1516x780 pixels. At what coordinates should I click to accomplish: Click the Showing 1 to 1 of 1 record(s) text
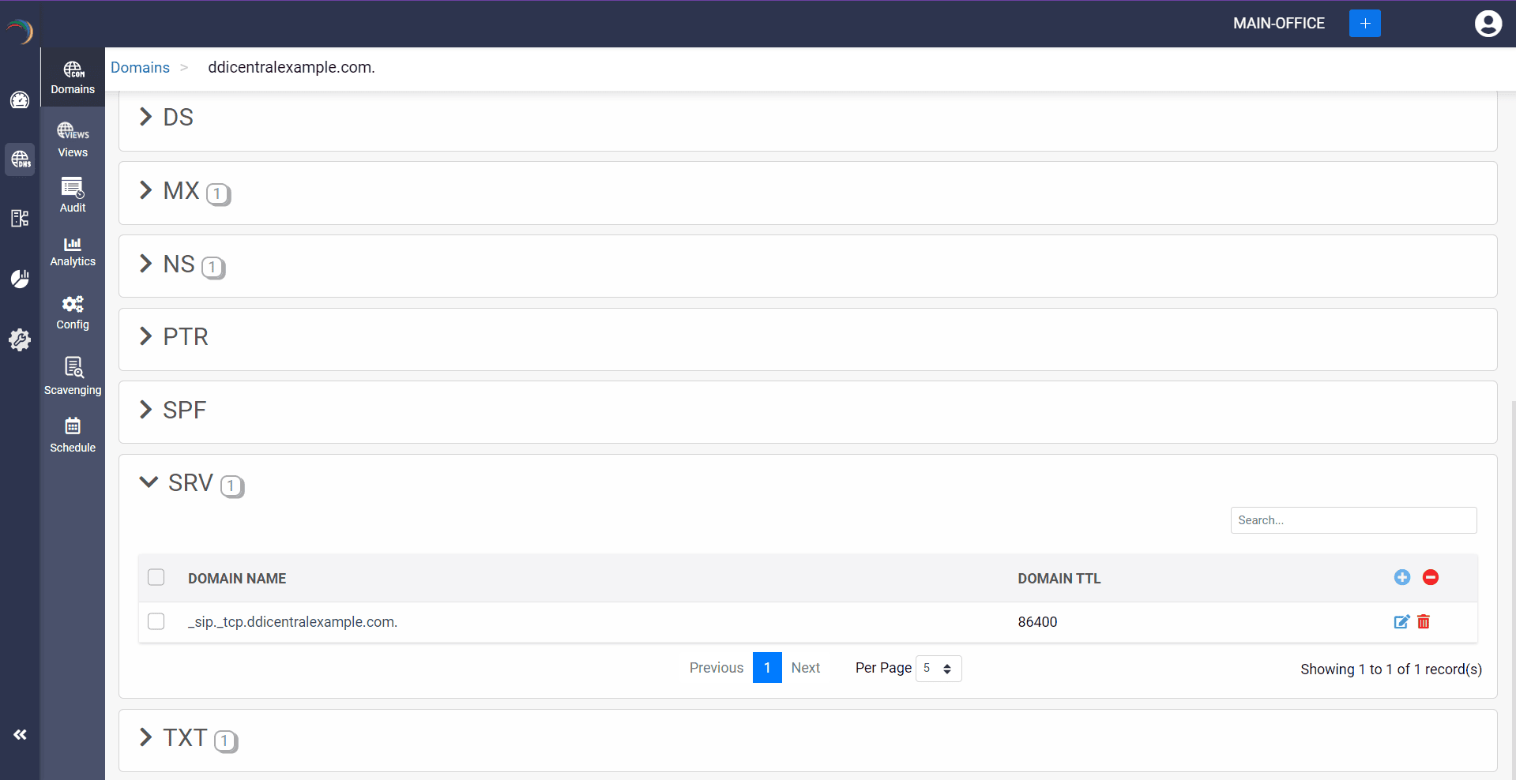[1391, 669]
